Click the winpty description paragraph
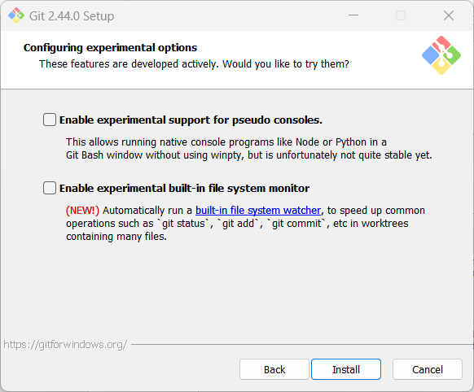This screenshot has width=474, height=392. (x=249, y=149)
